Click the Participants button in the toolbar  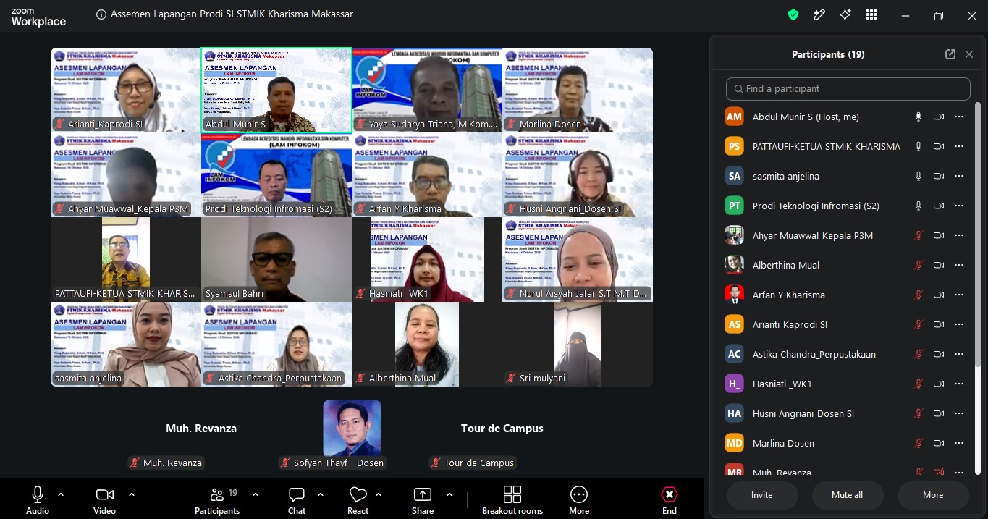pos(217,500)
